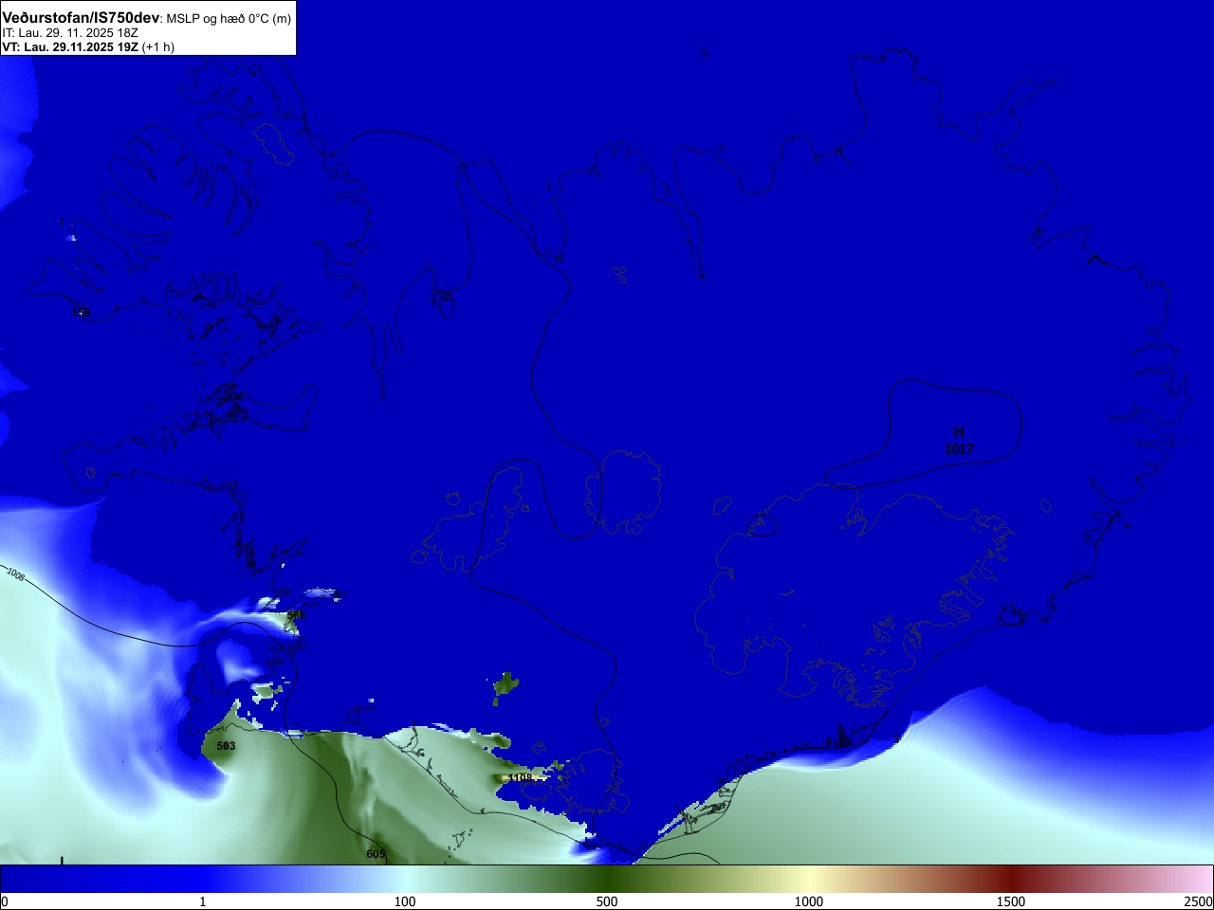
Task: Click the 1000 tick on the color scale
Action: coord(809,901)
